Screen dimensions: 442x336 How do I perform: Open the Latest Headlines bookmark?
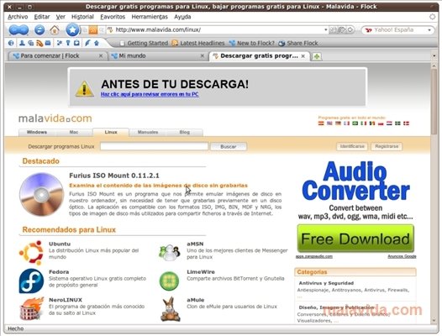(x=198, y=43)
